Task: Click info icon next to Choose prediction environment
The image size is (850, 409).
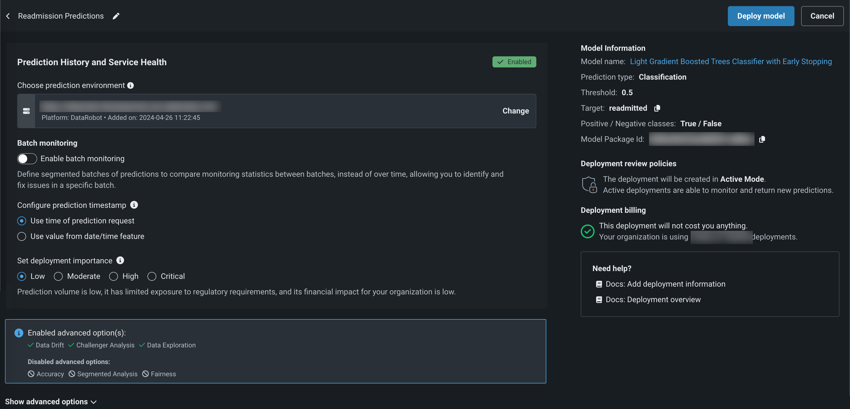Action: (x=131, y=85)
